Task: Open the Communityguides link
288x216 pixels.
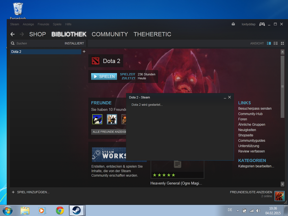Action: 251,140
